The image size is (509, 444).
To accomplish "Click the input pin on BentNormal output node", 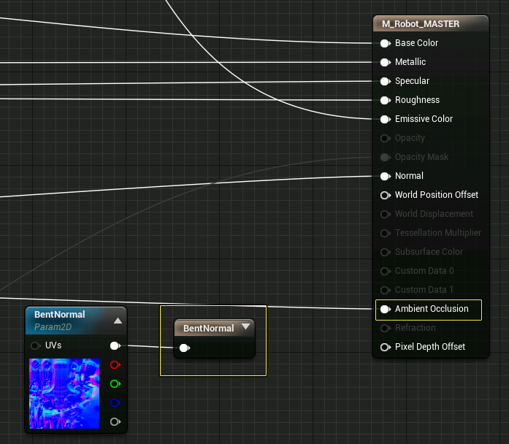I will point(184,348).
